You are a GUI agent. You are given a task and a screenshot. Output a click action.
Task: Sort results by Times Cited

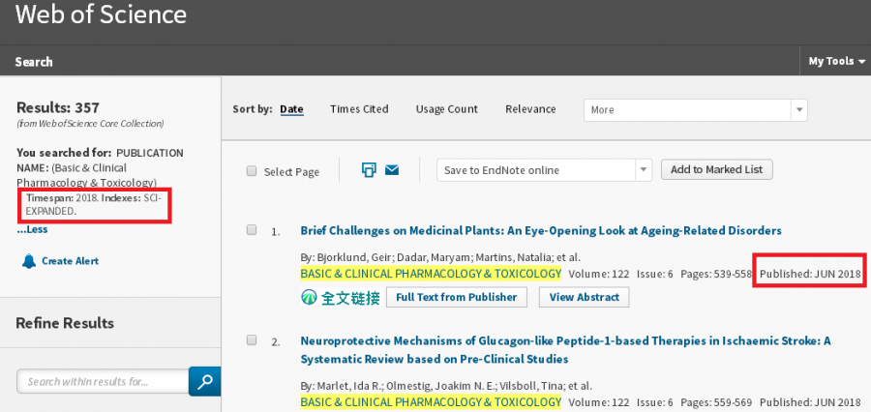coord(359,109)
